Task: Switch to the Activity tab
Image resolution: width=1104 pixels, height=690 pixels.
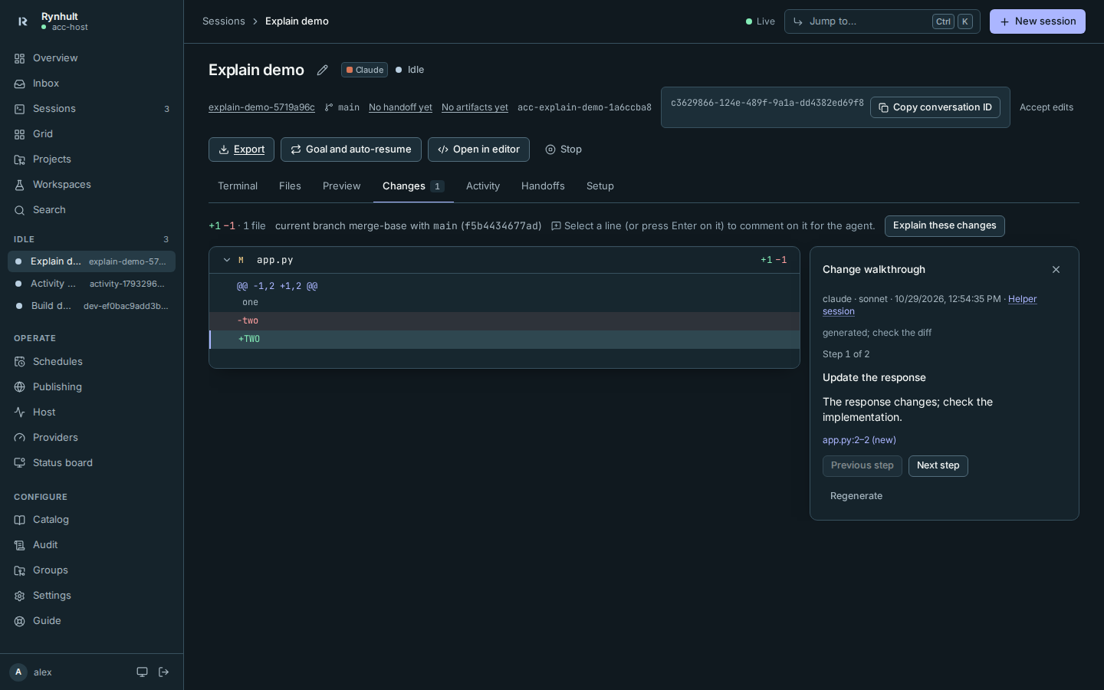Action: [x=483, y=186]
